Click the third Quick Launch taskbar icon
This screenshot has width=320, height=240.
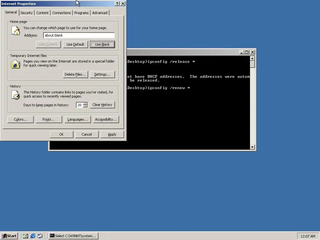click(x=40, y=236)
